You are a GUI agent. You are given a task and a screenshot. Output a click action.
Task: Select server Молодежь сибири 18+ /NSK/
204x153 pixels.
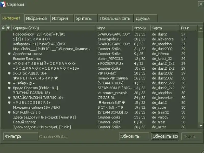[x=99, y=107]
